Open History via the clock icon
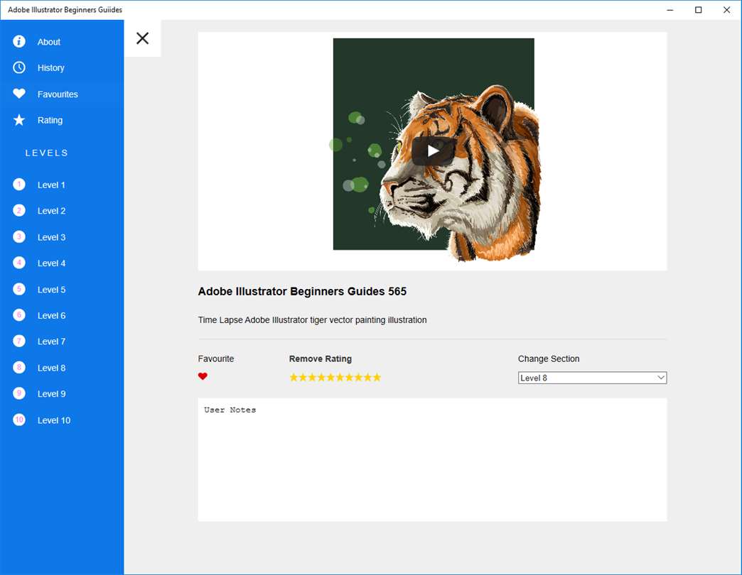The height and width of the screenshot is (575, 742). [x=19, y=67]
